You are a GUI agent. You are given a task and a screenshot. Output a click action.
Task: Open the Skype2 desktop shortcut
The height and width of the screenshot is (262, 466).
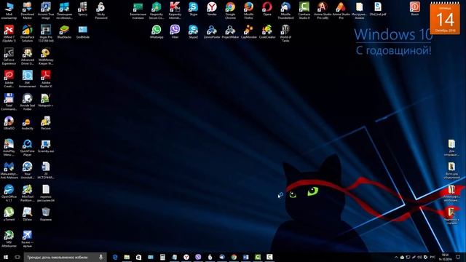193,32
